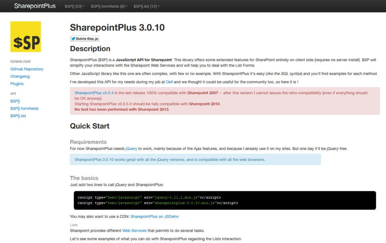Click the small Lists subheading
The height and width of the screenshot is (243, 386).
[74, 225]
